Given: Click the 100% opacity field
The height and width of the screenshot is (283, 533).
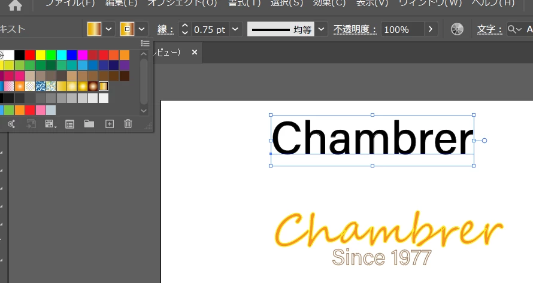Looking at the screenshot, I should [402, 29].
